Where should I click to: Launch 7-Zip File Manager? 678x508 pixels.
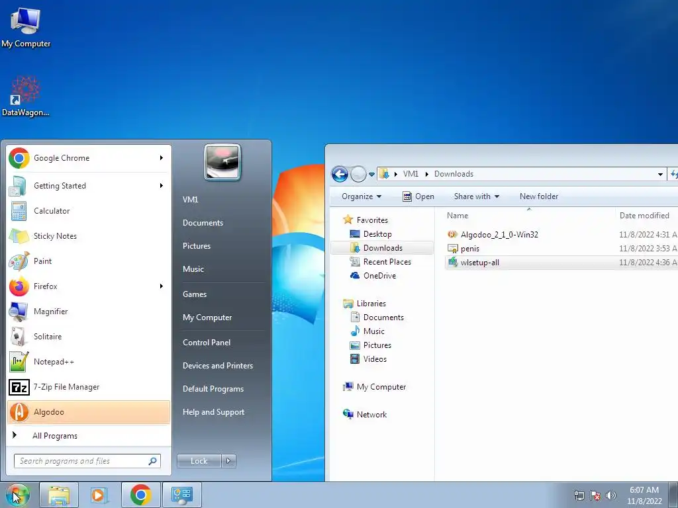[89, 387]
